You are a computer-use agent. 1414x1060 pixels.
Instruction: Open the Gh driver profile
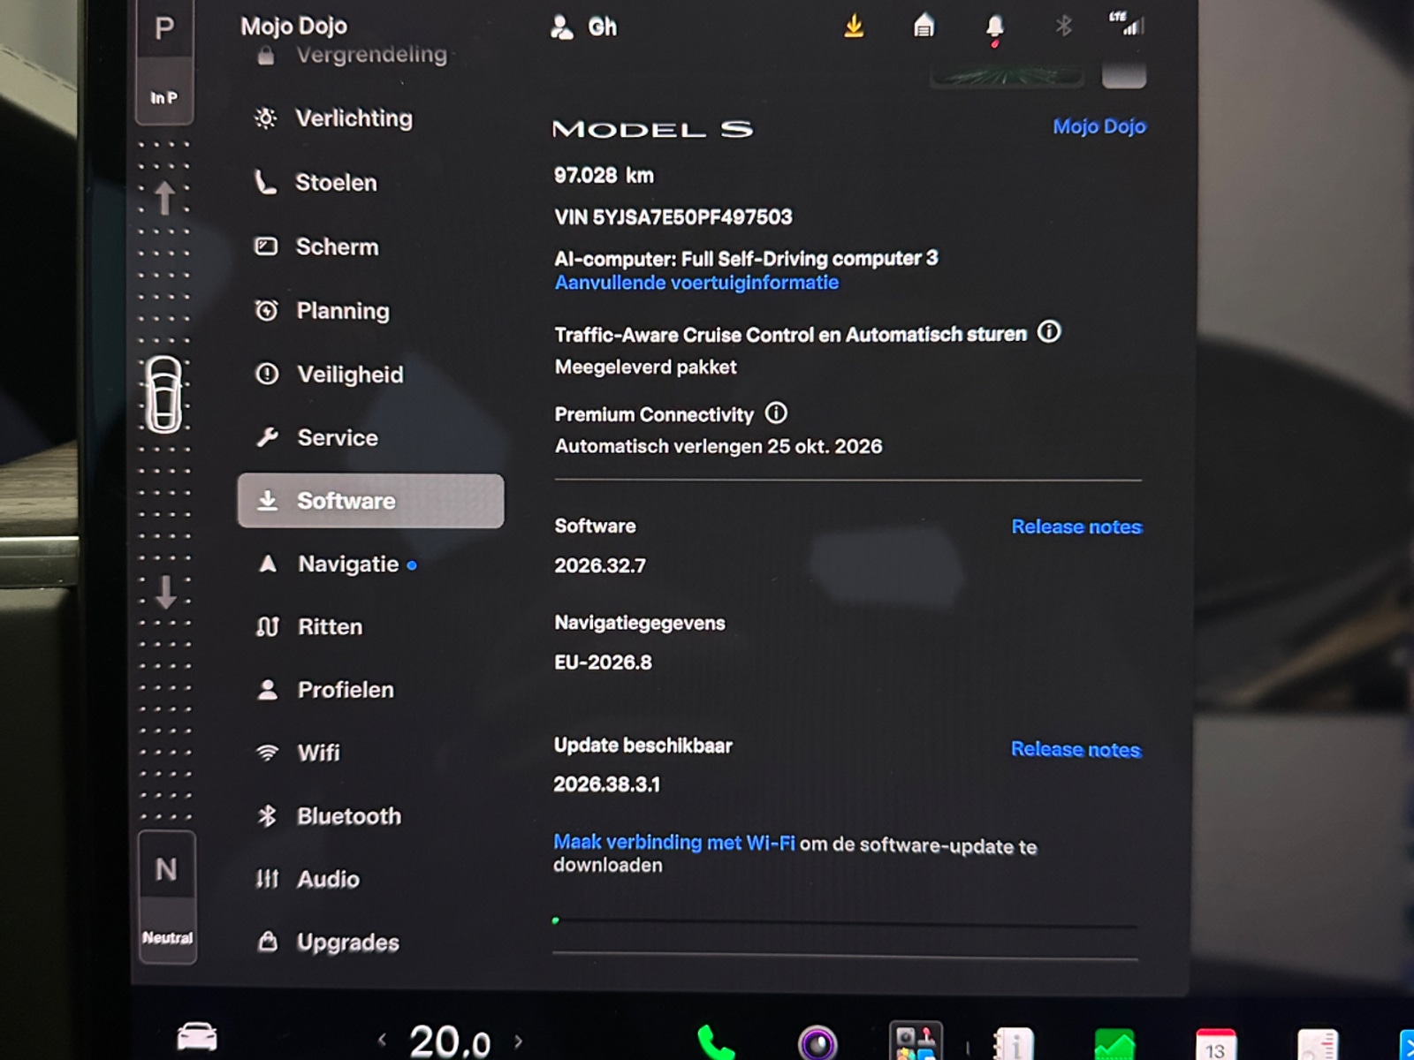[583, 27]
